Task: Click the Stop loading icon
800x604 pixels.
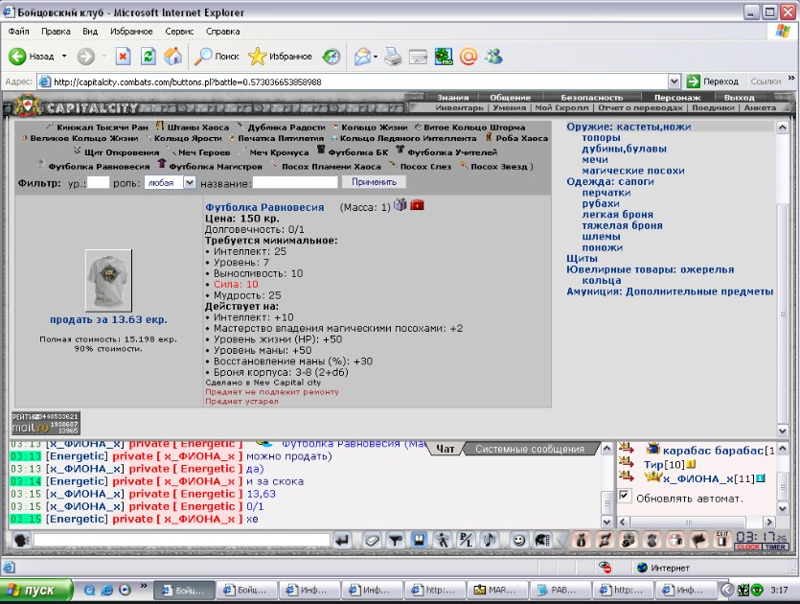Action: pos(123,57)
